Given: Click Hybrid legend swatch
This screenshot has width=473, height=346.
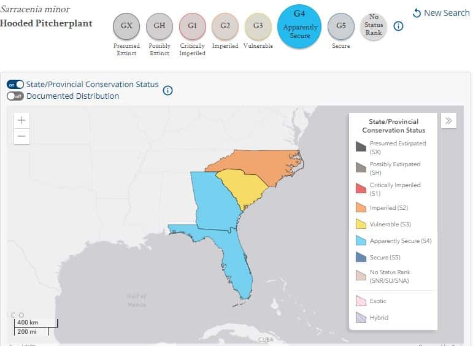Looking at the screenshot, I should point(361,317).
